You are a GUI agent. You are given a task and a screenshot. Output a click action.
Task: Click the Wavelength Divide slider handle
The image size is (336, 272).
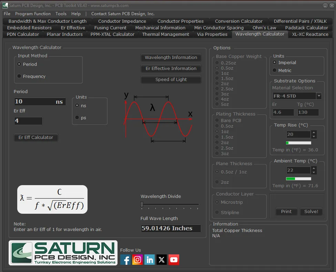142,204
